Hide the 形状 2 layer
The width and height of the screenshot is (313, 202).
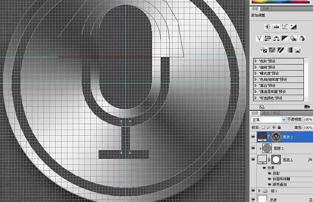(253, 137)
